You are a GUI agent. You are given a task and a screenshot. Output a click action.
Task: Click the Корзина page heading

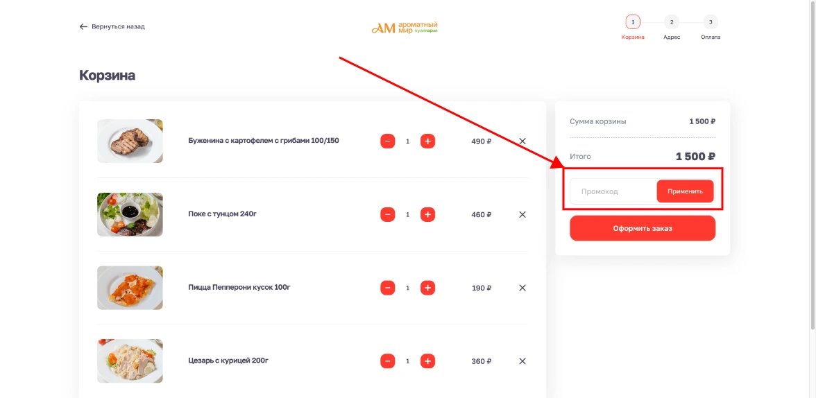(107, 76)
